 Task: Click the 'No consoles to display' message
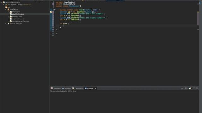63,91
